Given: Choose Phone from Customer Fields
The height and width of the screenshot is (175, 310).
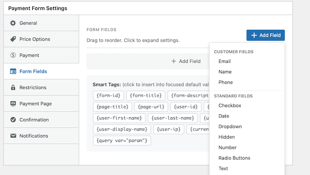Looking at the screenshot, I should point(226,82).
